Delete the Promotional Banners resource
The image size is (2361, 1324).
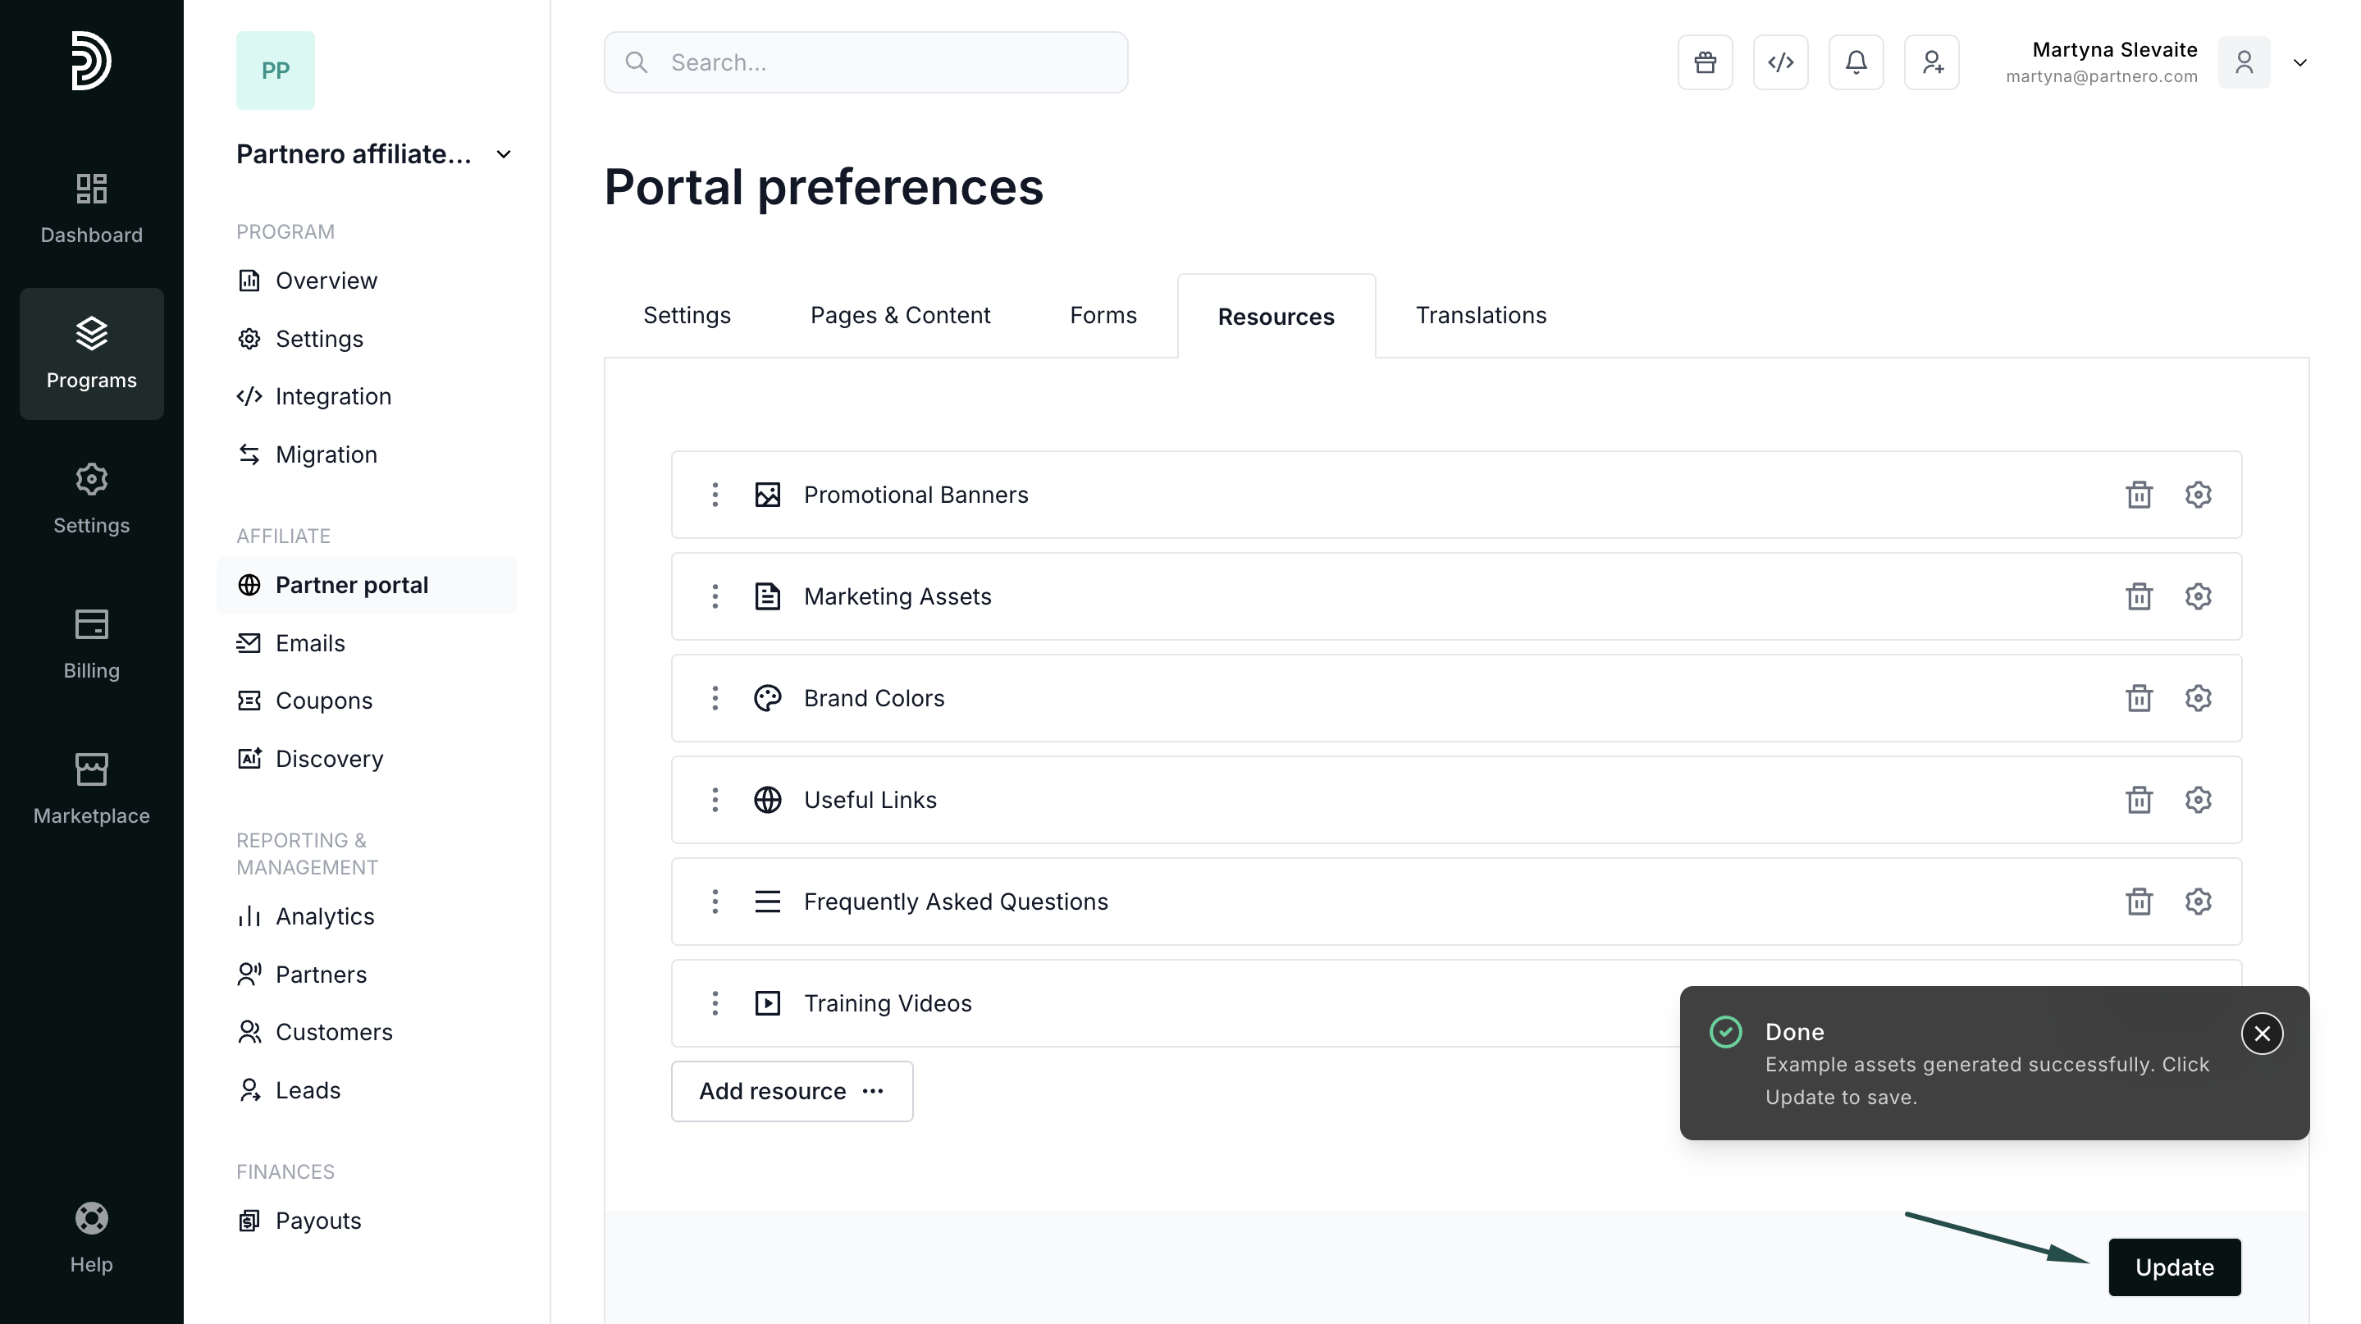(x=2139, y=495)
